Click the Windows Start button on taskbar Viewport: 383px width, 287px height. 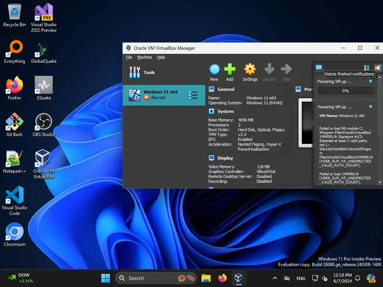pos(106,278)
